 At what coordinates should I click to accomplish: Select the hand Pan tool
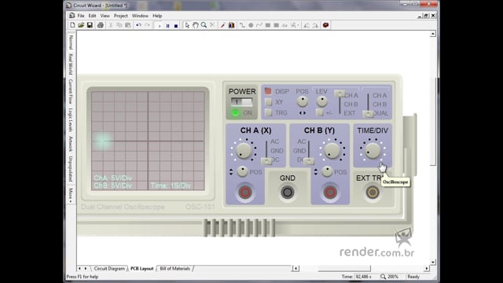pyautogui.click(x=196, y=25)
